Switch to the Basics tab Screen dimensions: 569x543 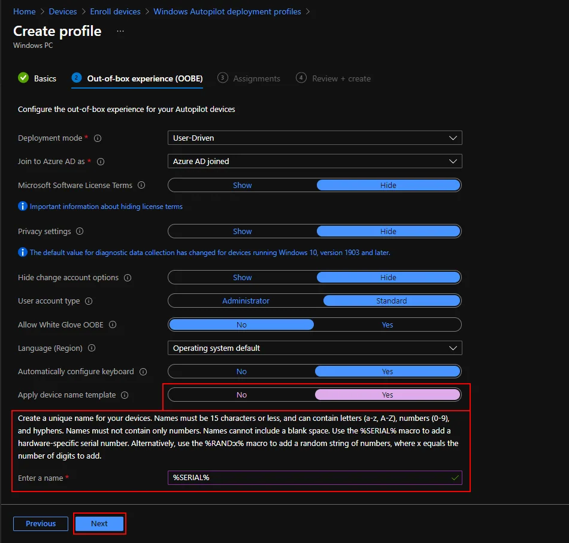[x=37, y=78]
